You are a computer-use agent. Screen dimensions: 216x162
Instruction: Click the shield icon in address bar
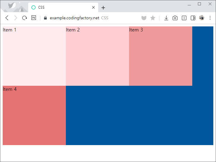144,18
